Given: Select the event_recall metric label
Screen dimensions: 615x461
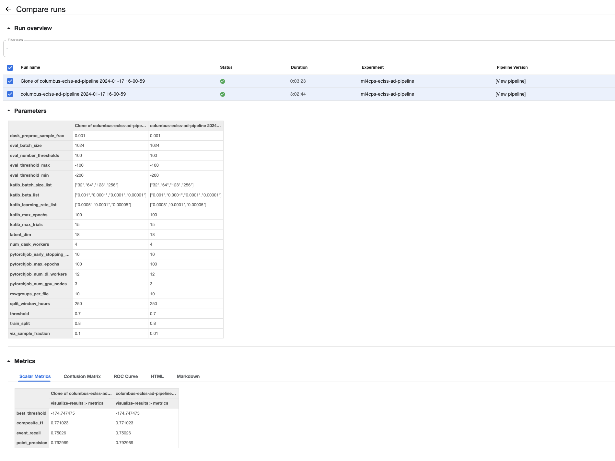Looking at the screenshot, I should (29, 433).
